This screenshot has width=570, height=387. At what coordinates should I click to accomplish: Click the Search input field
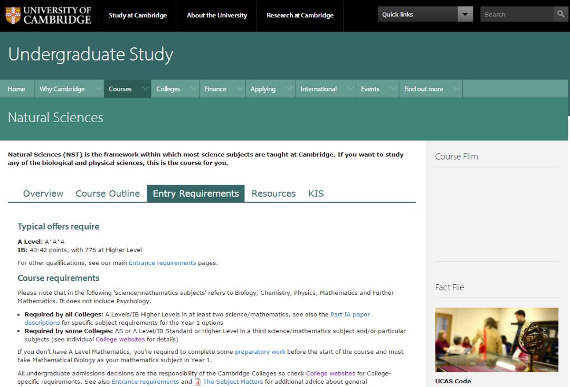click(x=517, y=14)
